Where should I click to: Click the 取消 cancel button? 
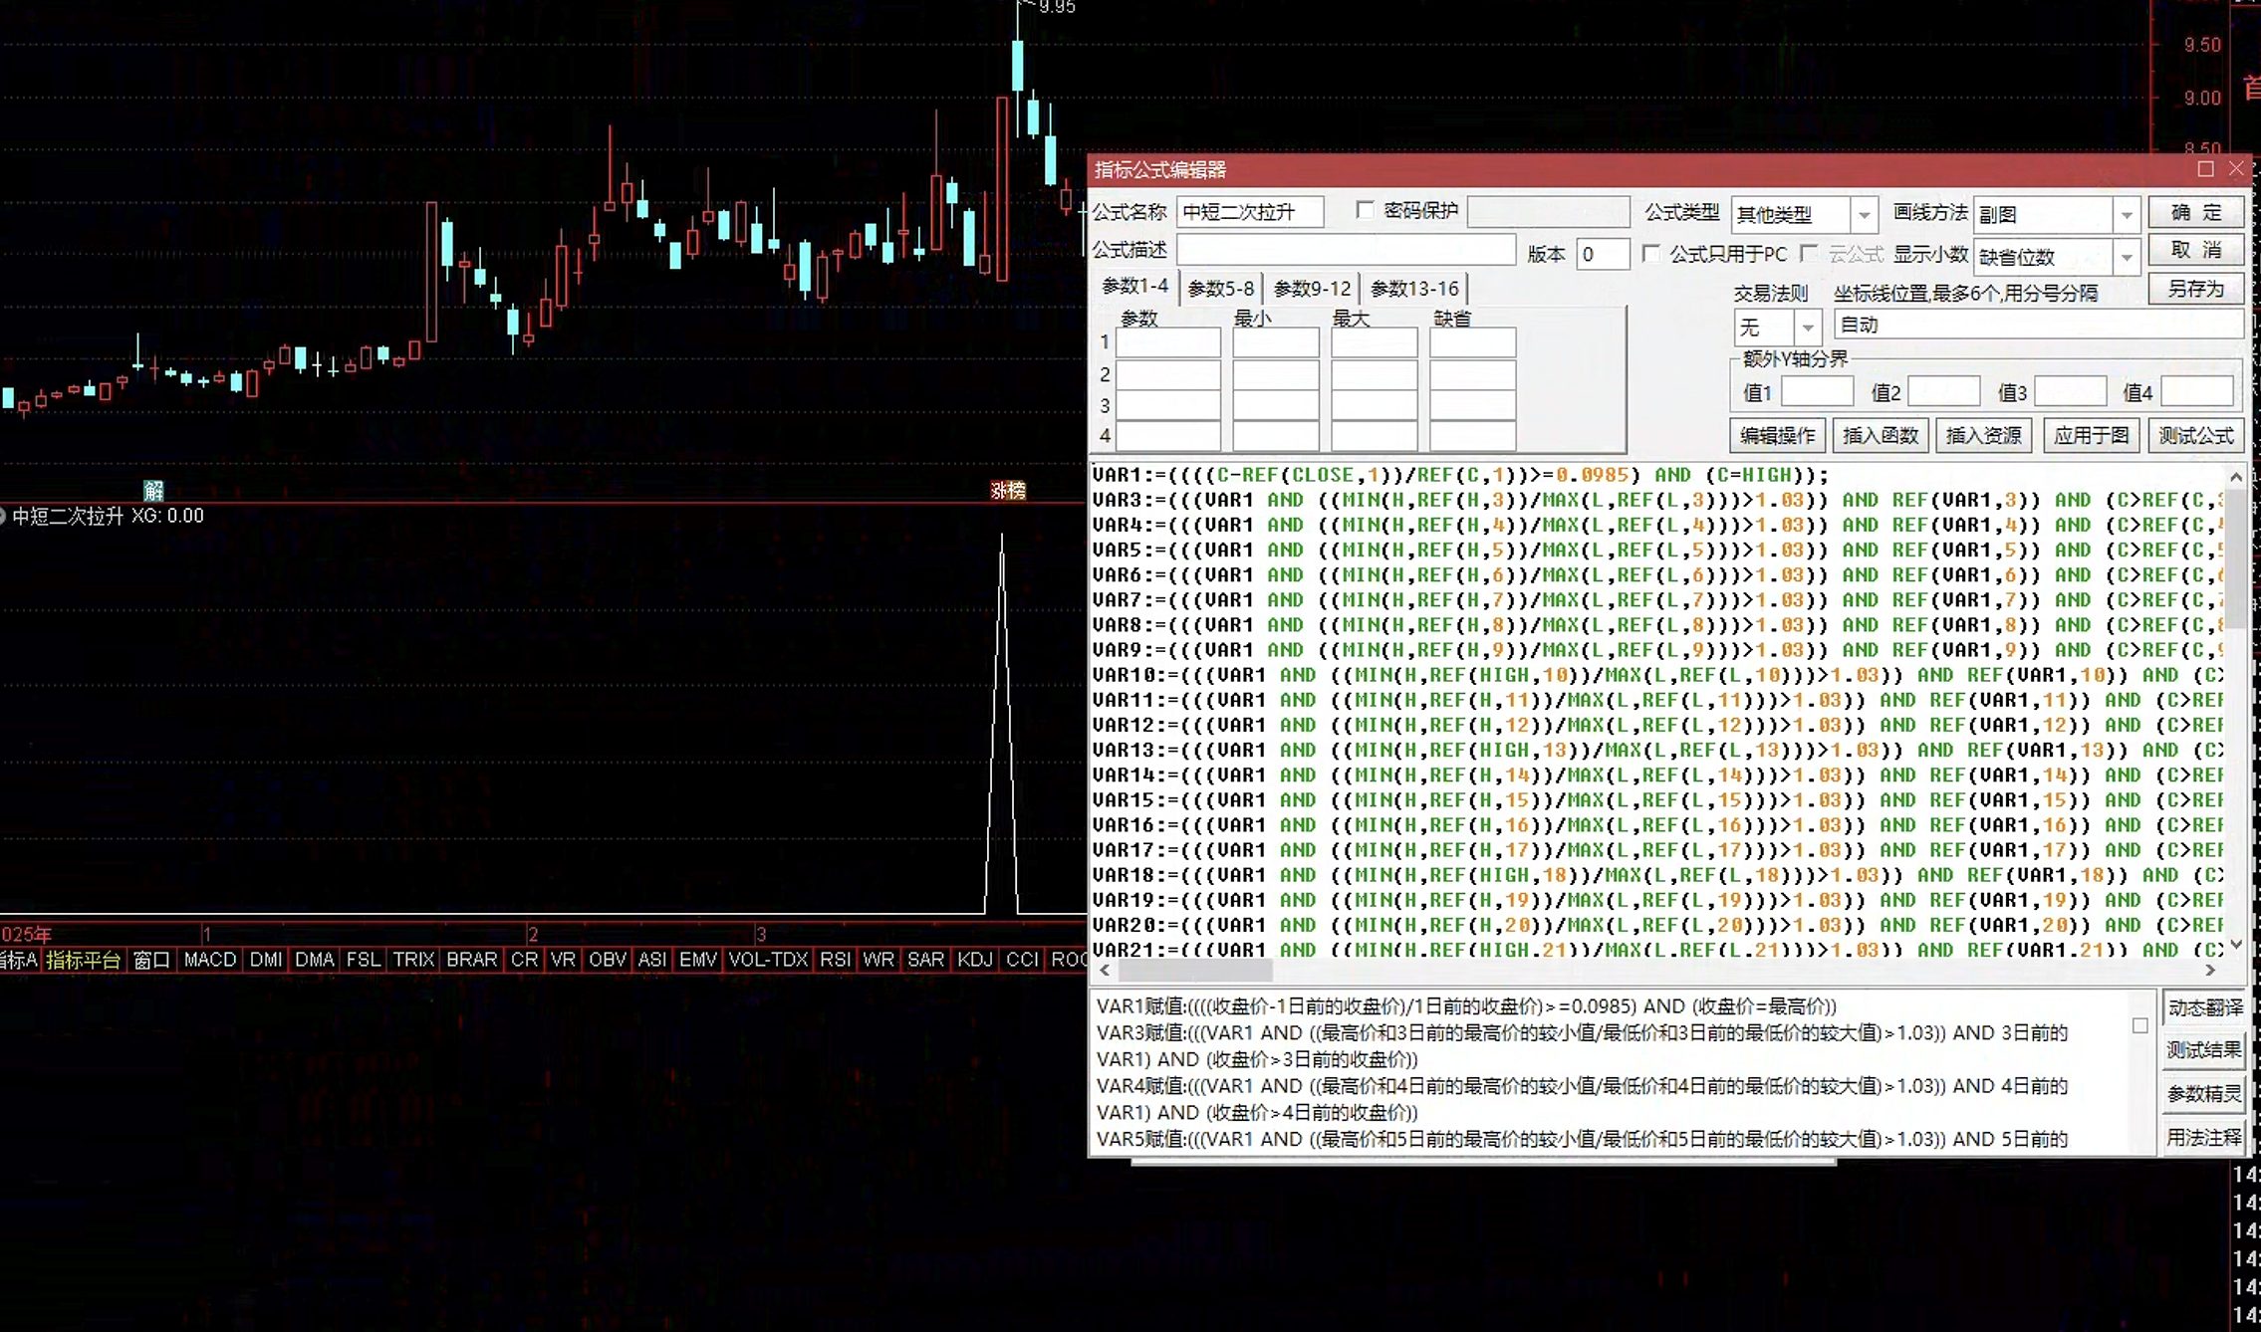coord(2195,250)
